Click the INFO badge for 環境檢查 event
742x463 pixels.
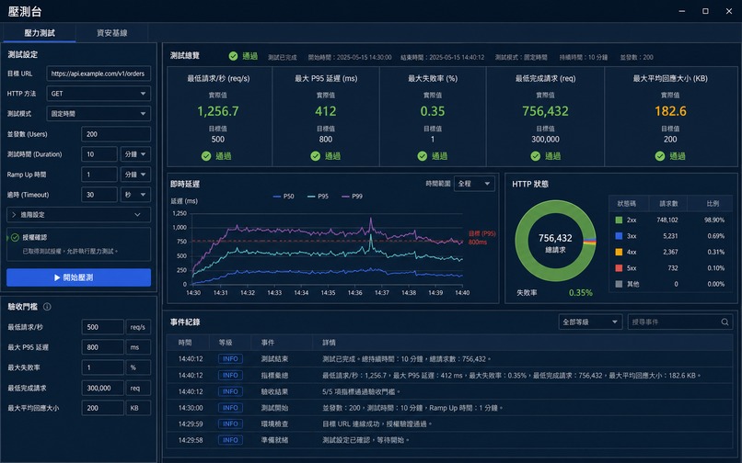point(230,423)
